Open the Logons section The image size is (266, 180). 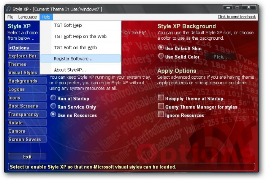27,89
